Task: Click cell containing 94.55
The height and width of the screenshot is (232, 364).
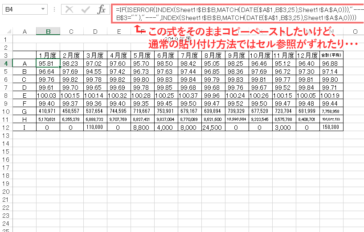Action: point(95,71)
